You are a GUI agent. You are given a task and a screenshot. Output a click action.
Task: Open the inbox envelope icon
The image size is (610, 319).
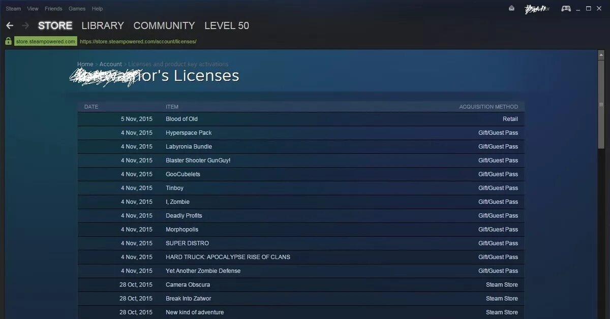click(511, 9)
